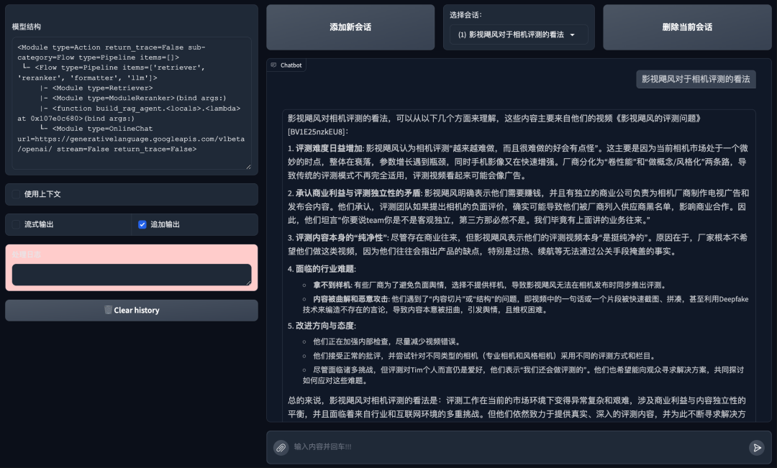Click the message input field 输入内容并回车
Viewport: 777px width, 468px height.
pos(518,446)
